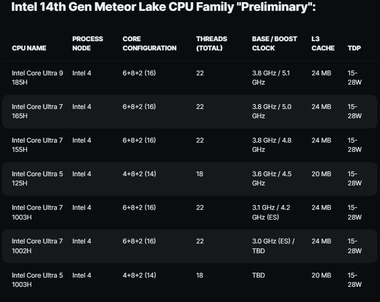
Task: Click the PROCESS NODE column header
Action: (x=87, y=43)
